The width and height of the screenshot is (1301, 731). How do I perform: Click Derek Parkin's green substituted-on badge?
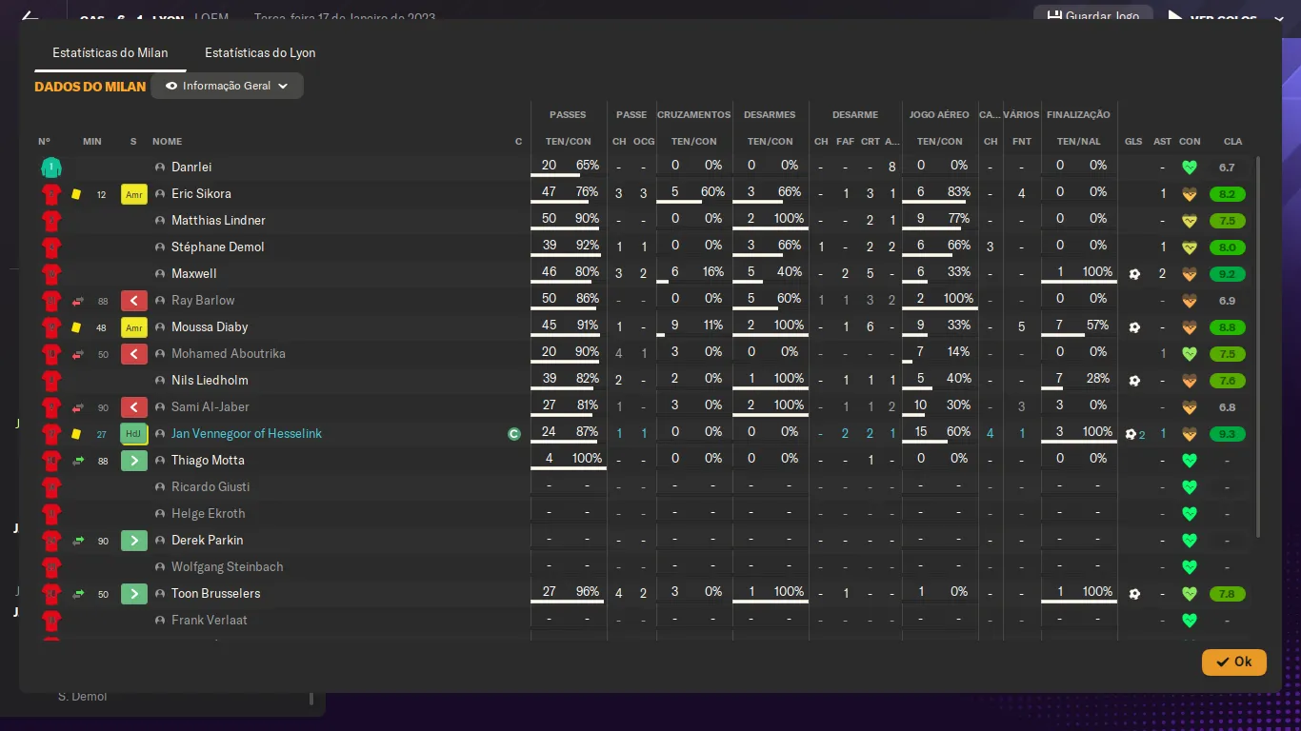coord(134,541)
